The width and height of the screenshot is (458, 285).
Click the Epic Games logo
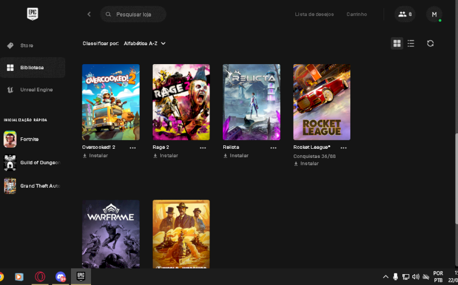tap(33, 14)
